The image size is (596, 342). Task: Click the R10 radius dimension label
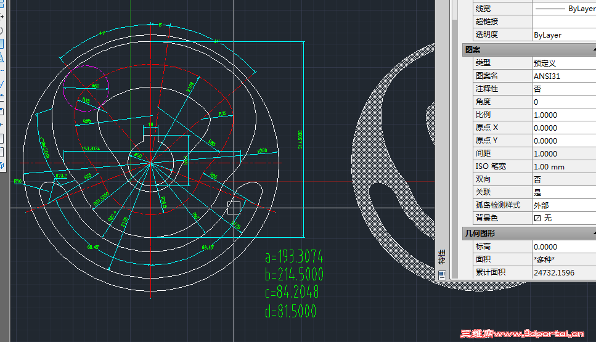(17, 181)
